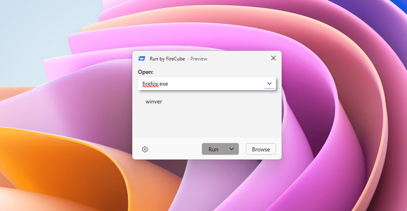Click the Preview label in title bar
This screenshot has height=211, width=407.
(x=199, y=59)
